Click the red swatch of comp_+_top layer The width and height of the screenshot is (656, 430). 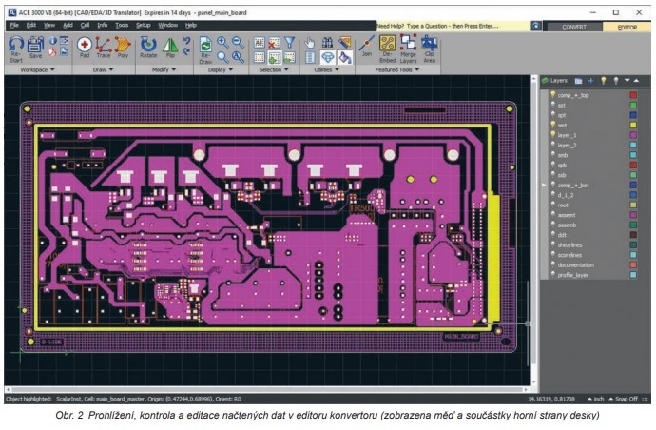[x=633, y=95]
